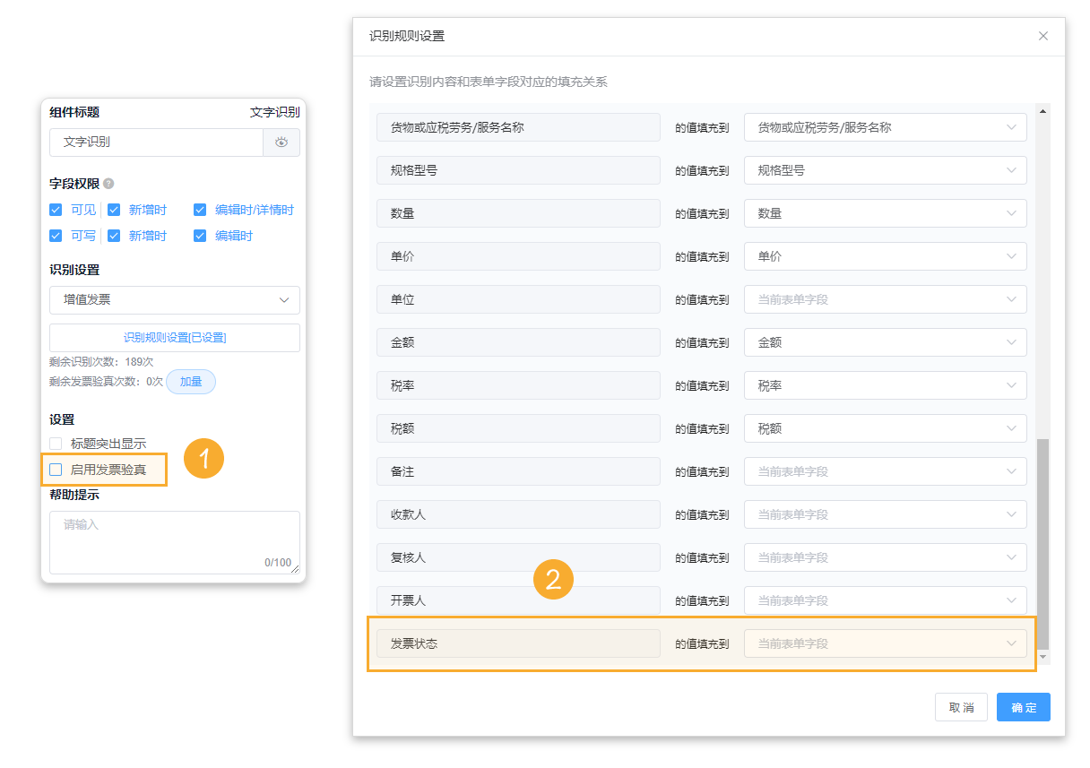Viewport: 1090px width, 768px height.
Task: Click the chevron icon in the 增值发票 selector
Action: click(x=284, y=300)
